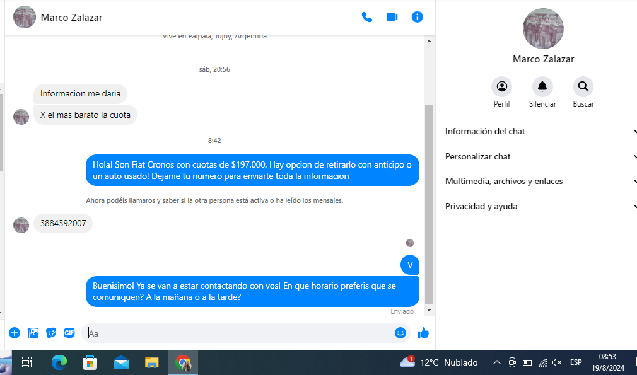Expand Información del chat section
This screenshot has width=637, height=375.
pyautogui.click(x=541, y=132)
